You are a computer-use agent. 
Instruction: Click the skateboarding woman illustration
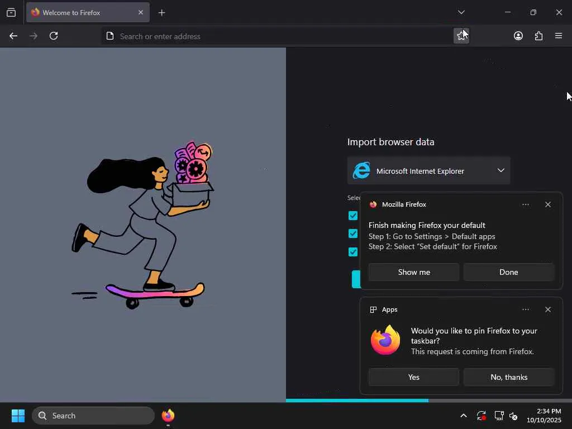click(142, 225)
